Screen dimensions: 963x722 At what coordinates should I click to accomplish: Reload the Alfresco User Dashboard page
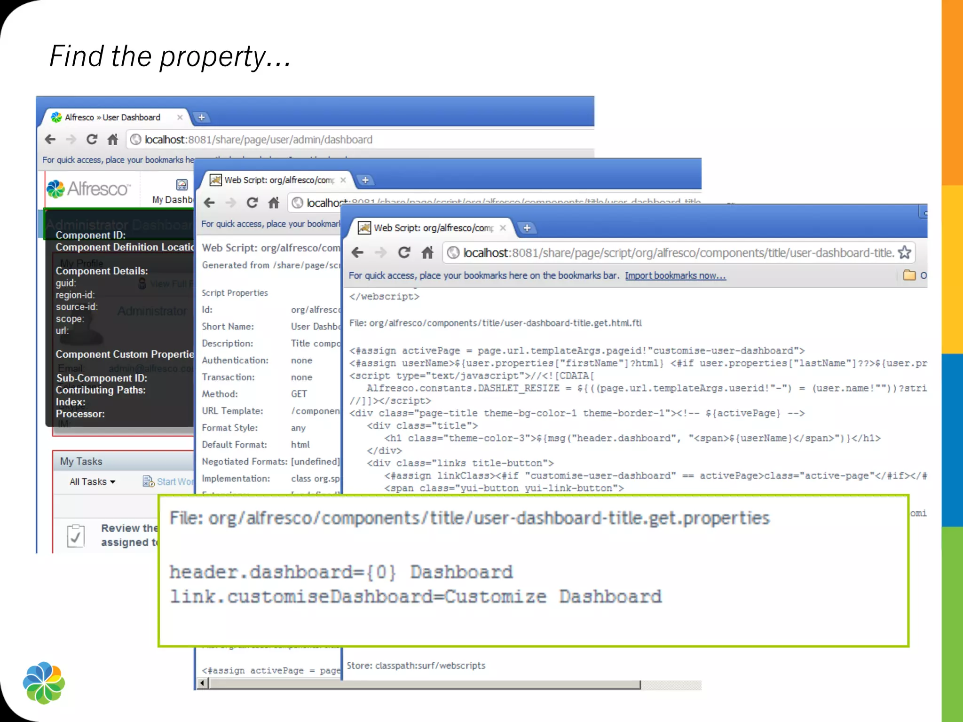pos(92,139)
